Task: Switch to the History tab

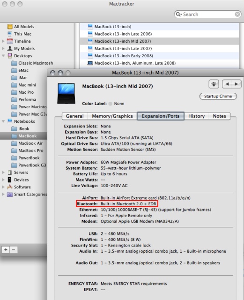Action: click(x=196, y=116)
